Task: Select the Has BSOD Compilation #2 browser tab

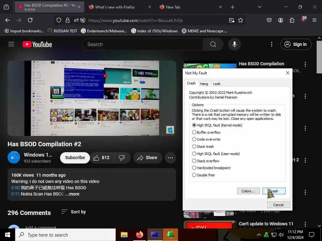Action: pyautogui.click(x=50, y=7)
